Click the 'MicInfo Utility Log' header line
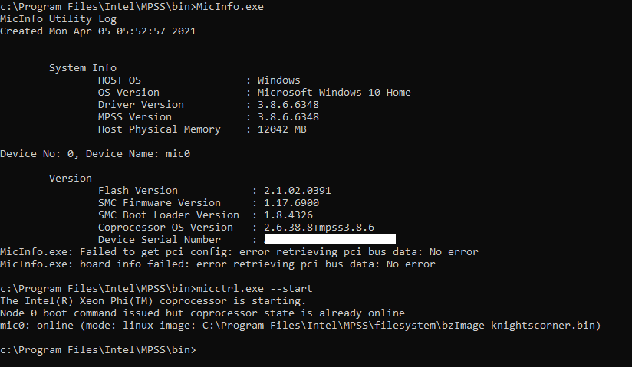 click(58, 19)
